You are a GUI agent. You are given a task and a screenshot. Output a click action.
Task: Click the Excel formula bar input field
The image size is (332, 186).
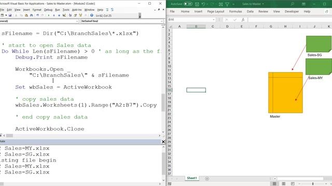289,20
